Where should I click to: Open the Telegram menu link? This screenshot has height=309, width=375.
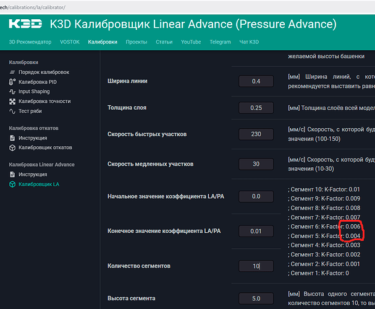tap(220, 42)
